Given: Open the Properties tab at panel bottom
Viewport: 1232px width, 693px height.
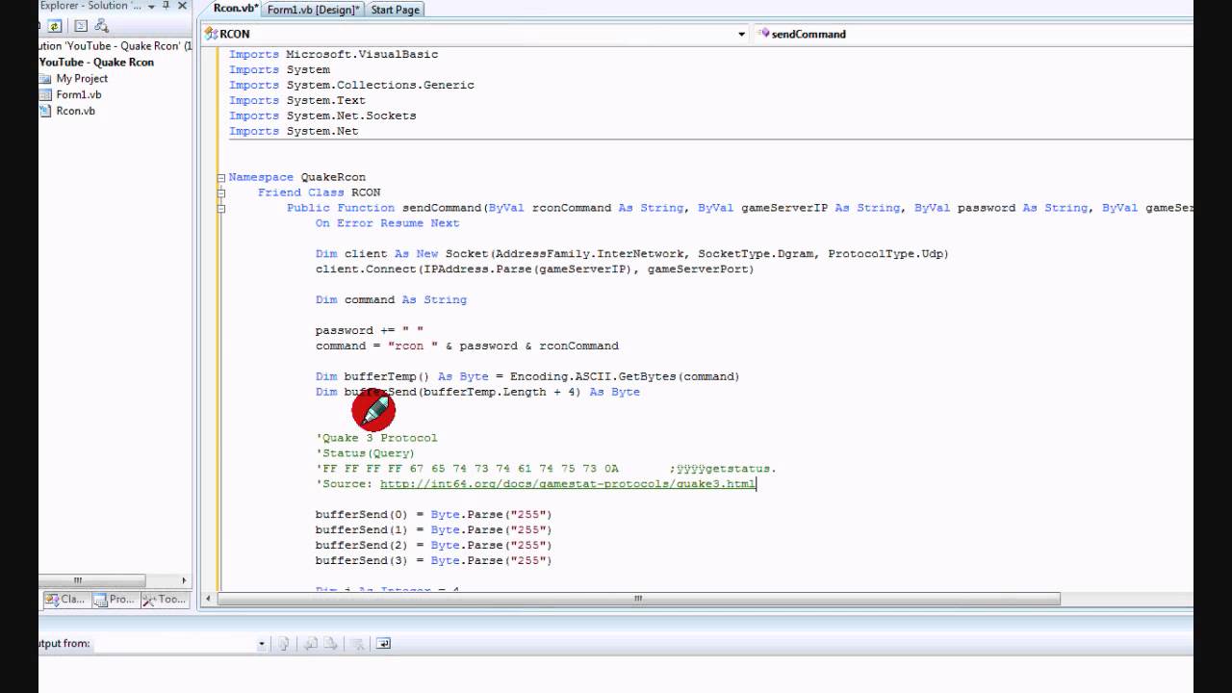Looking at the screenshot, I should [x=115, y=599].
